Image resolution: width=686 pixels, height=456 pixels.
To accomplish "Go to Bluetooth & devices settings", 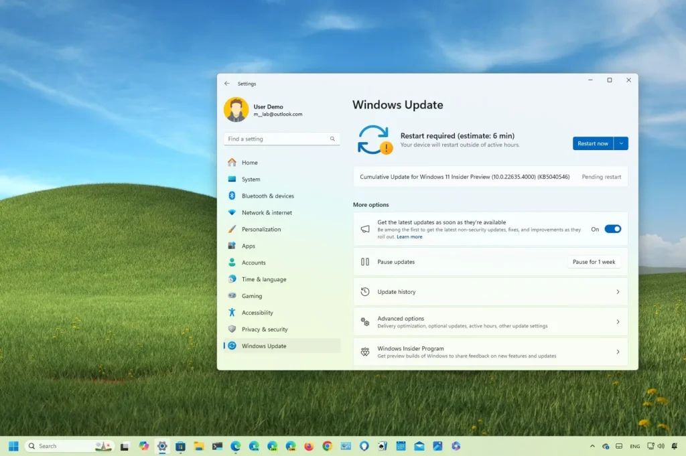I will point(282,196).
